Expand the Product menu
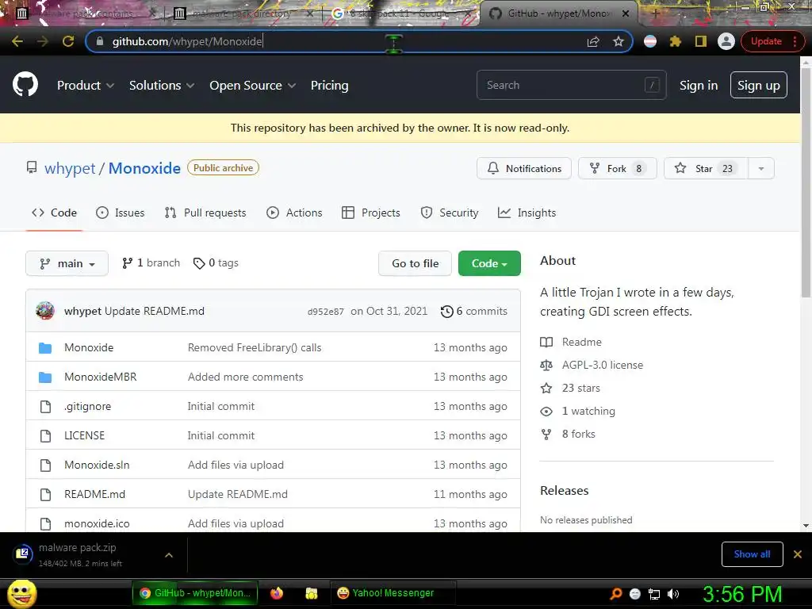The height and width of the screenshot is (609, 812). [86, 86]
